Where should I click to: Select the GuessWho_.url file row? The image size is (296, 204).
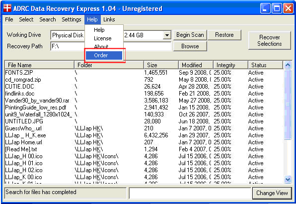tap(144, 128)
